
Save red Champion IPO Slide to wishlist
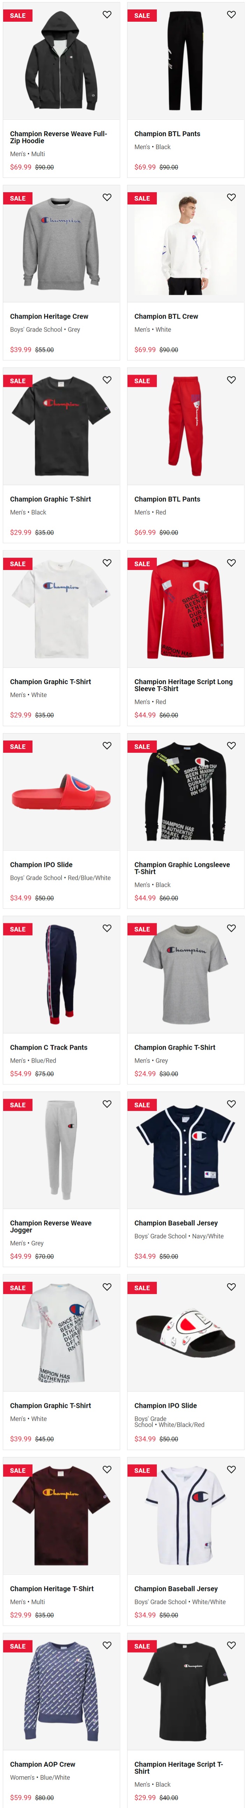(x=107, y=745)
